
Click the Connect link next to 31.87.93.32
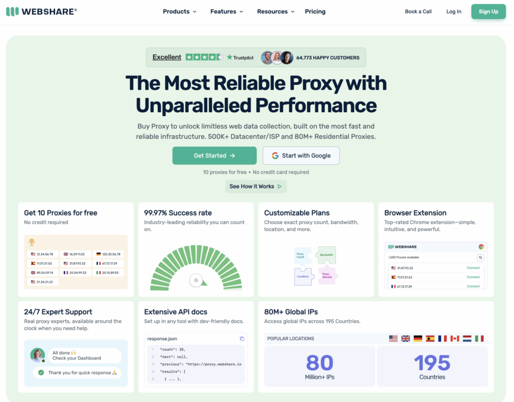click(x=473, y=268)
